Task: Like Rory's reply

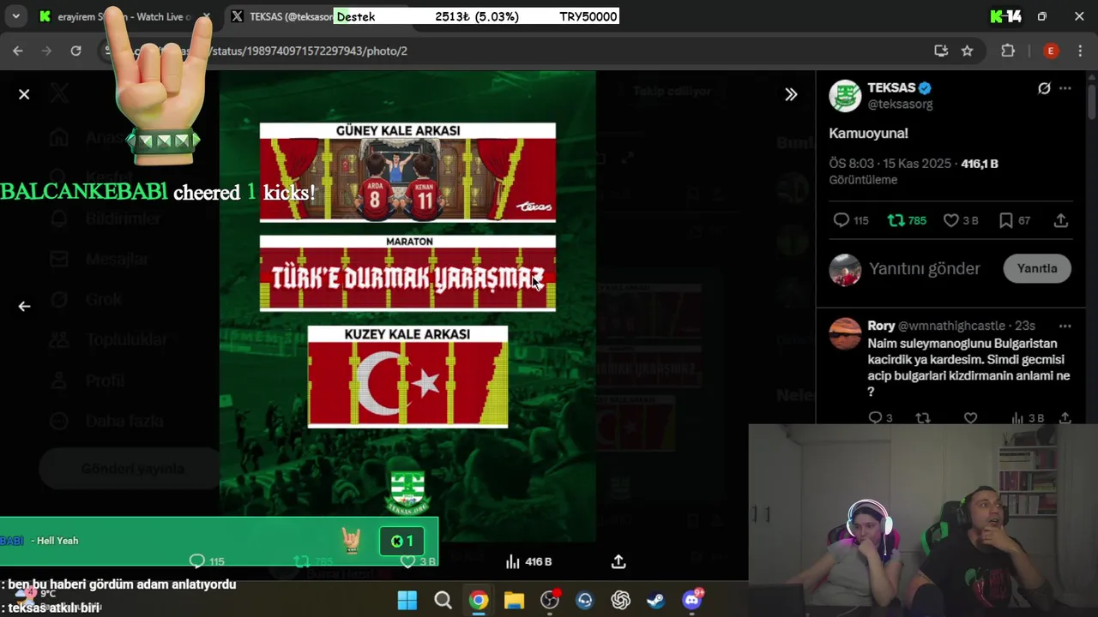Action: point(970,418)
